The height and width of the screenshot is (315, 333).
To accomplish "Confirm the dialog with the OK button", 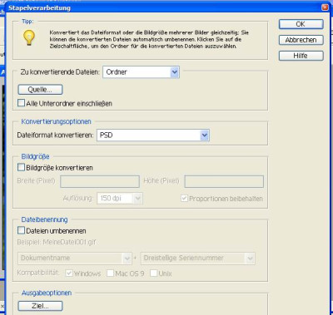I will pos(301,24).
